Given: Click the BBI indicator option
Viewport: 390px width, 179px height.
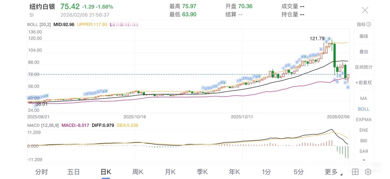Looking at the screenshot, I should pos(363,140).
